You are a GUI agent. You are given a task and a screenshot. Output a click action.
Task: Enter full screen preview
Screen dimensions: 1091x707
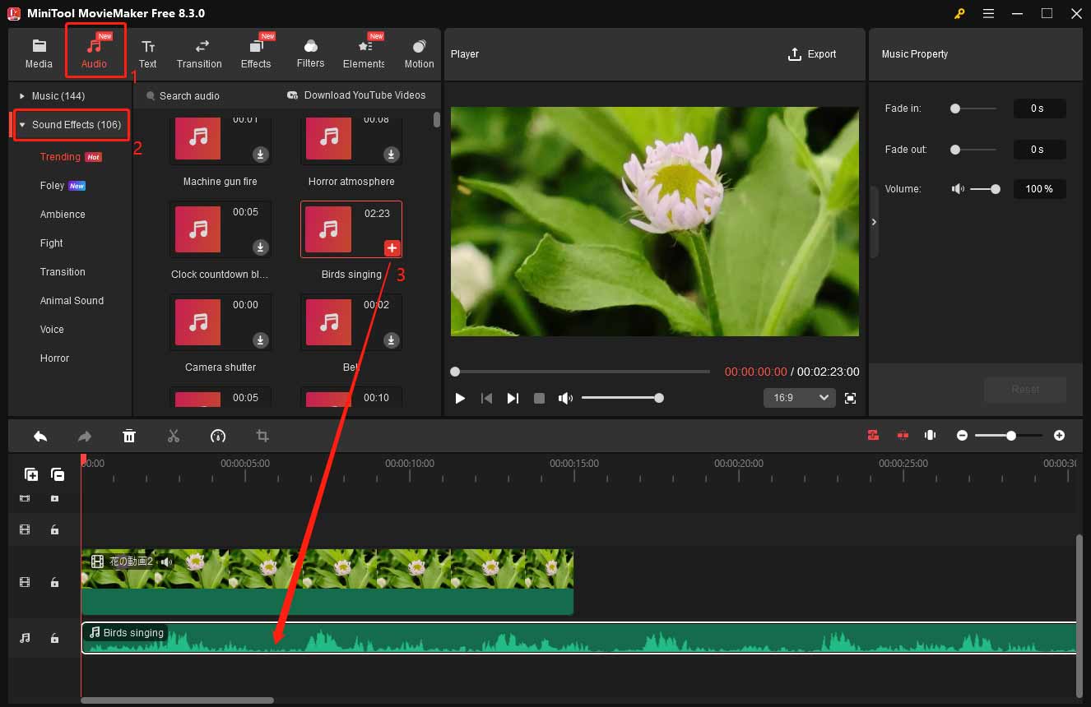click(851, 398)
